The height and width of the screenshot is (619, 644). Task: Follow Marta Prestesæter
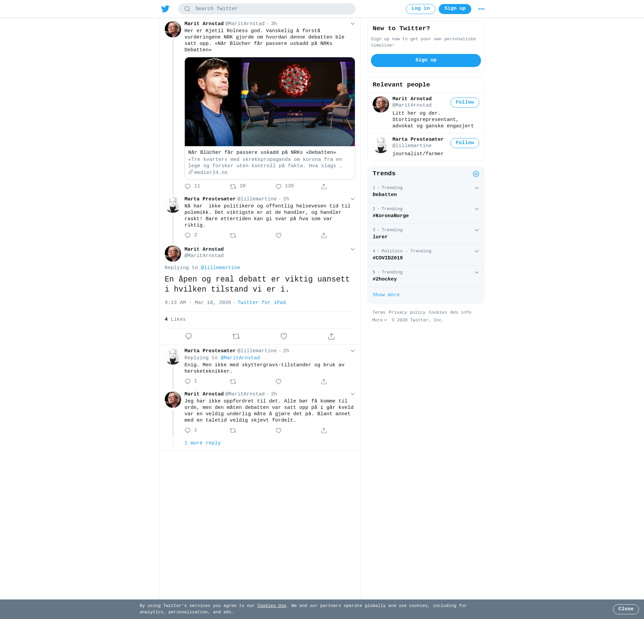[465, 143]
